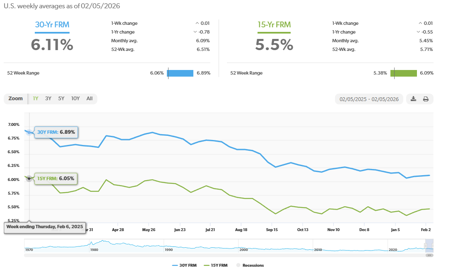The height and width of the screenshot is (275, 460).
Task: Click the download chart icon
Action: point(413,99)
